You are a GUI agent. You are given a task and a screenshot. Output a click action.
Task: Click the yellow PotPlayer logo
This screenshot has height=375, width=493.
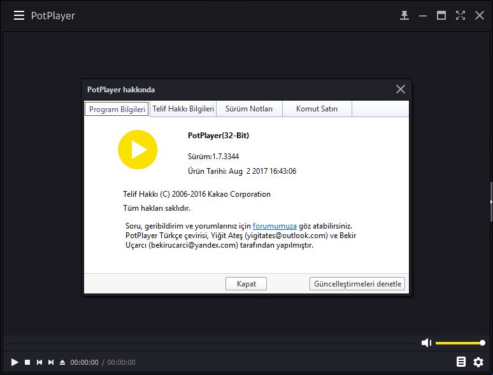pos(138,150)
